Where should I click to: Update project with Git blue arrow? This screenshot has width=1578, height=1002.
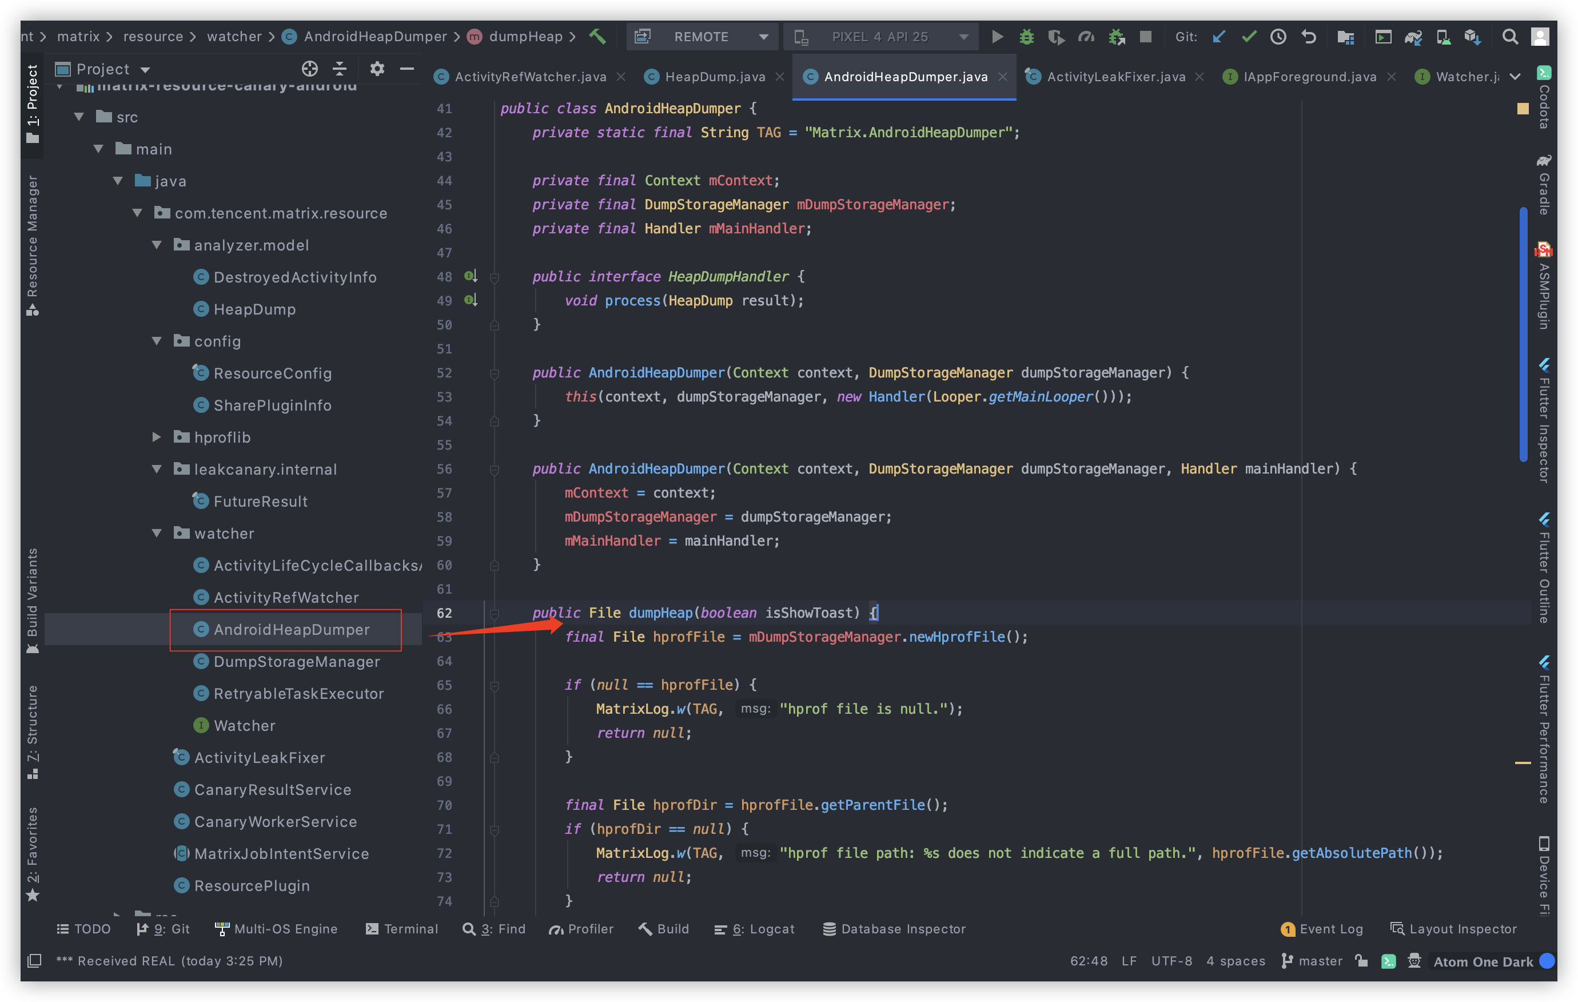point(1219,37)
